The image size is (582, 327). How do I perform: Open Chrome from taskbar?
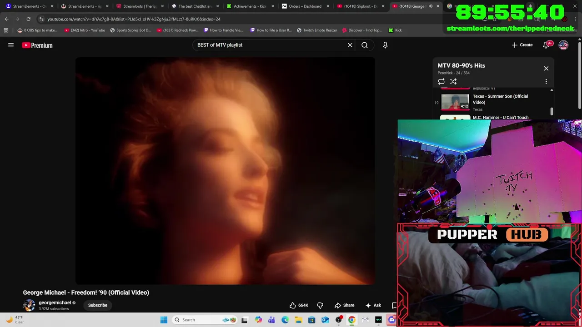point(351,320)
